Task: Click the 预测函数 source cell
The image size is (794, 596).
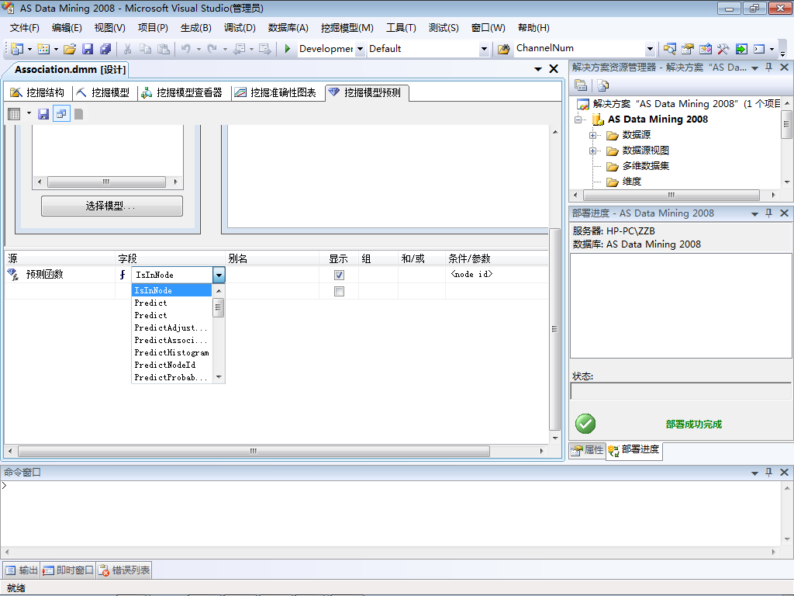Action: 60,274
